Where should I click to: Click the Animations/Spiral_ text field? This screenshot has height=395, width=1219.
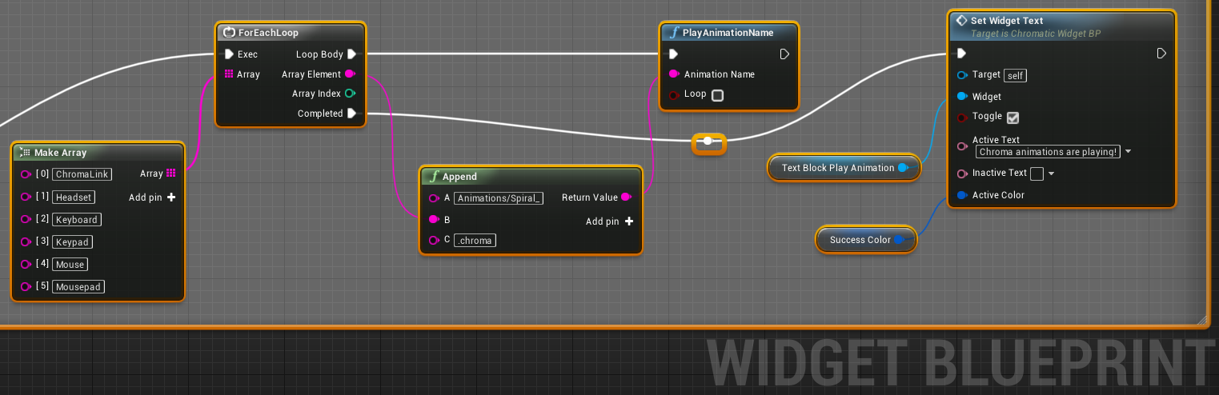499,198
